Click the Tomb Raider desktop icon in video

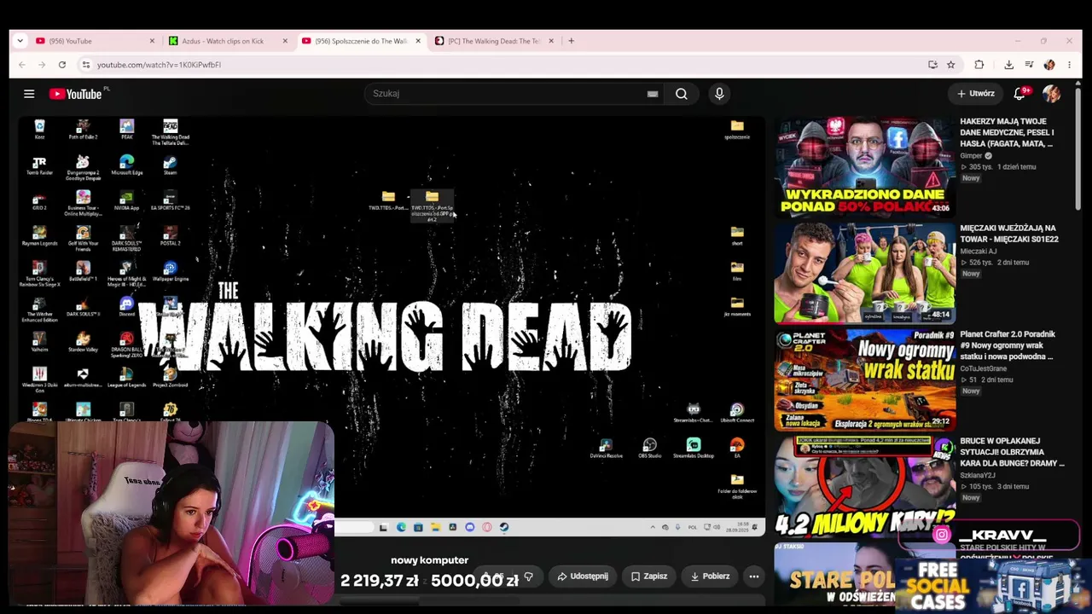click(39, 165)
